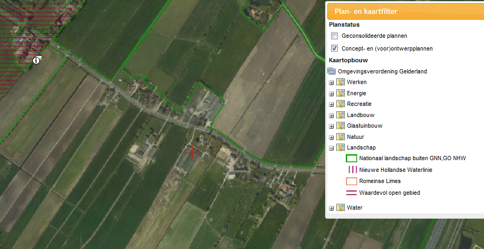Viewport: 484px width, 249px height.
Task: Expand the Werken tree node
Action: click(x=332, y=82)
